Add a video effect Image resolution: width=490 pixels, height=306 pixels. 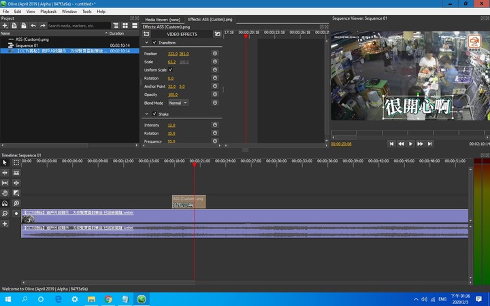(x=146, y=34)
